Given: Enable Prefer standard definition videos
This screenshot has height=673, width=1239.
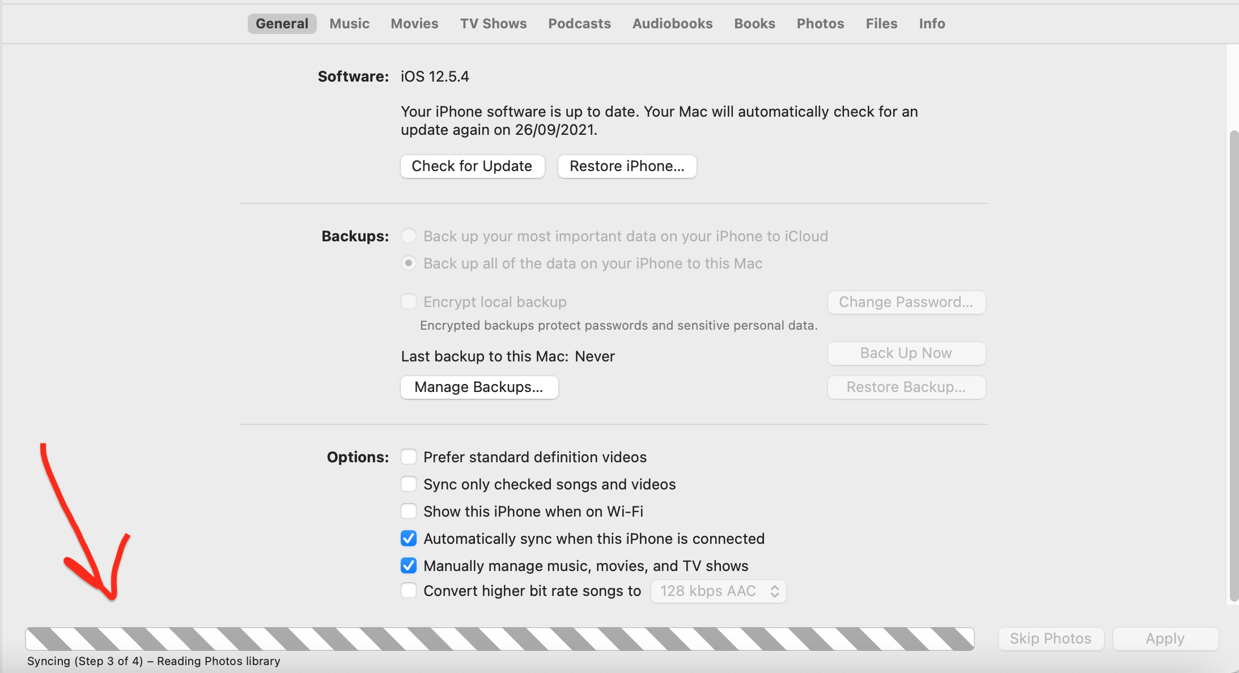Looking at the screenshot, I should click(409, 457).
